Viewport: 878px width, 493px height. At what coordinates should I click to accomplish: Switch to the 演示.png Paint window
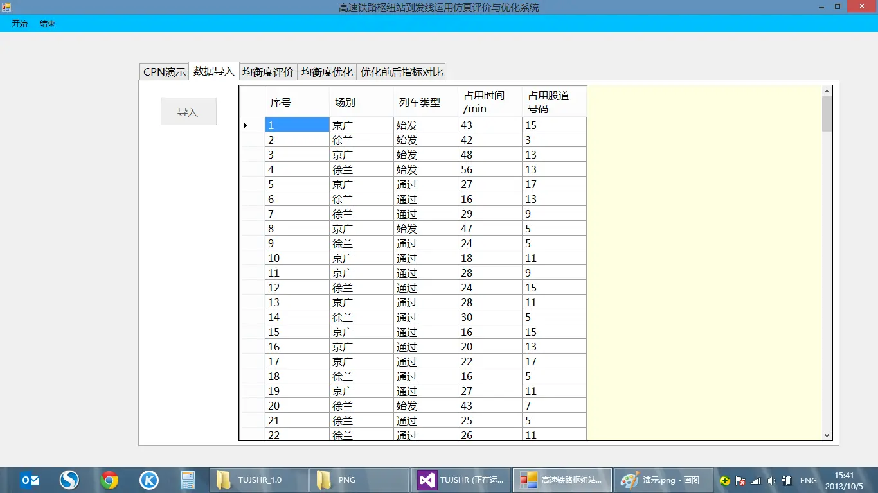click(x=663, y=480)
